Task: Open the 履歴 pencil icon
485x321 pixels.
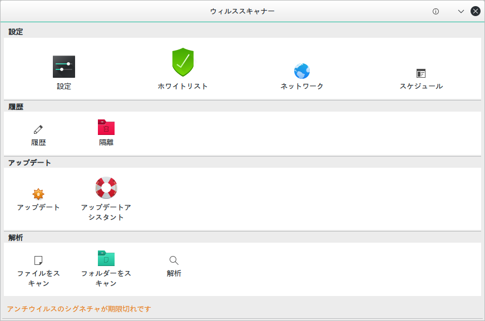Action: point(38,129)
